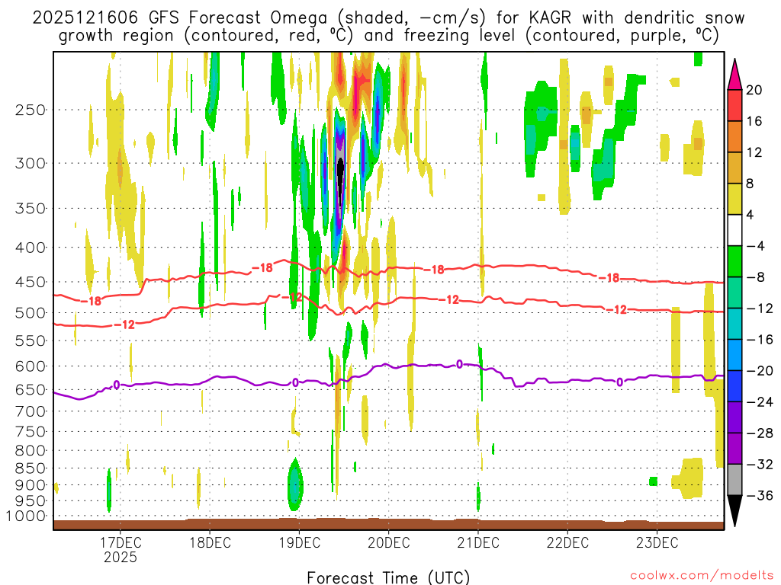Image resolution: width=781 pixels, height=585 pixels.
Task: Click the colorbar value -24 label
Action: coord(760,401)
